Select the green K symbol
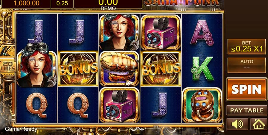268x135 pixels. [x=202, y=69]
